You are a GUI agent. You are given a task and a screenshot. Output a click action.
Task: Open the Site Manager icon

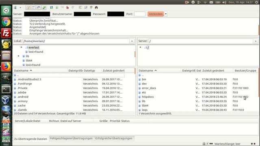coord(15,8)
